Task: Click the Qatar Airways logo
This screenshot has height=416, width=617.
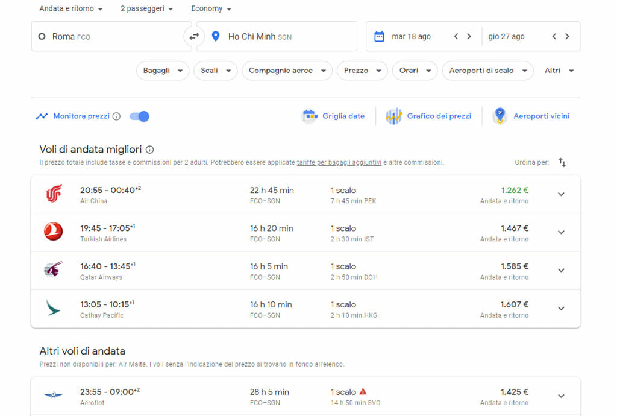Action: click(54, 269)
